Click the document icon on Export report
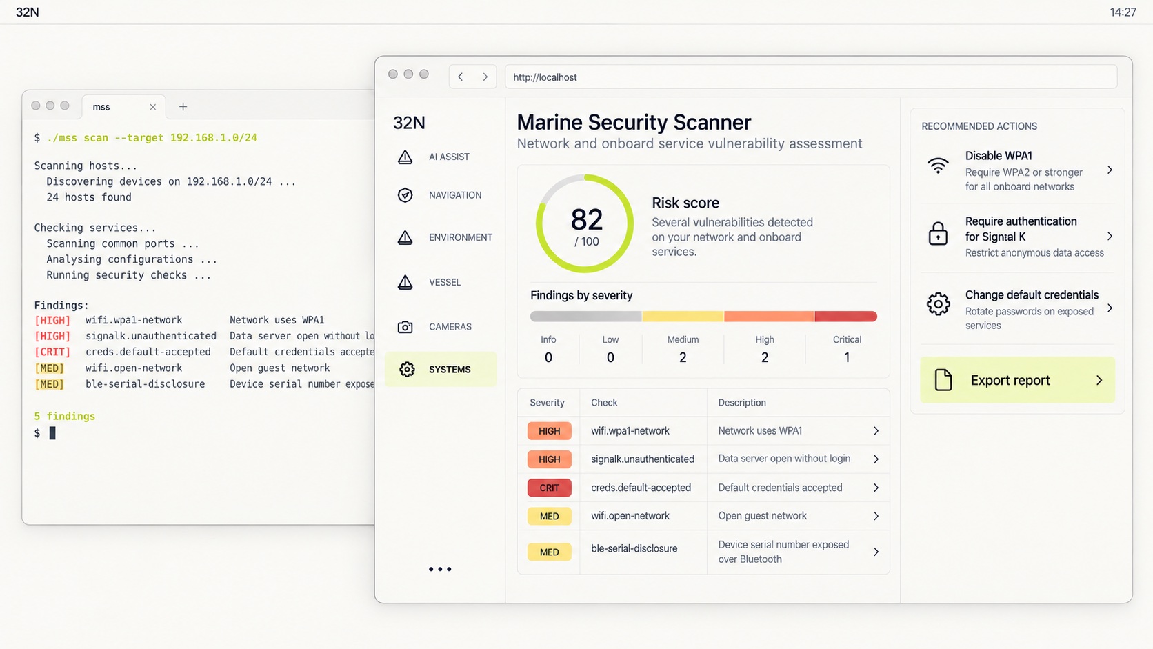Image resolution: width=1153 pixels, height=649 pixels. (x=943, y=380)
